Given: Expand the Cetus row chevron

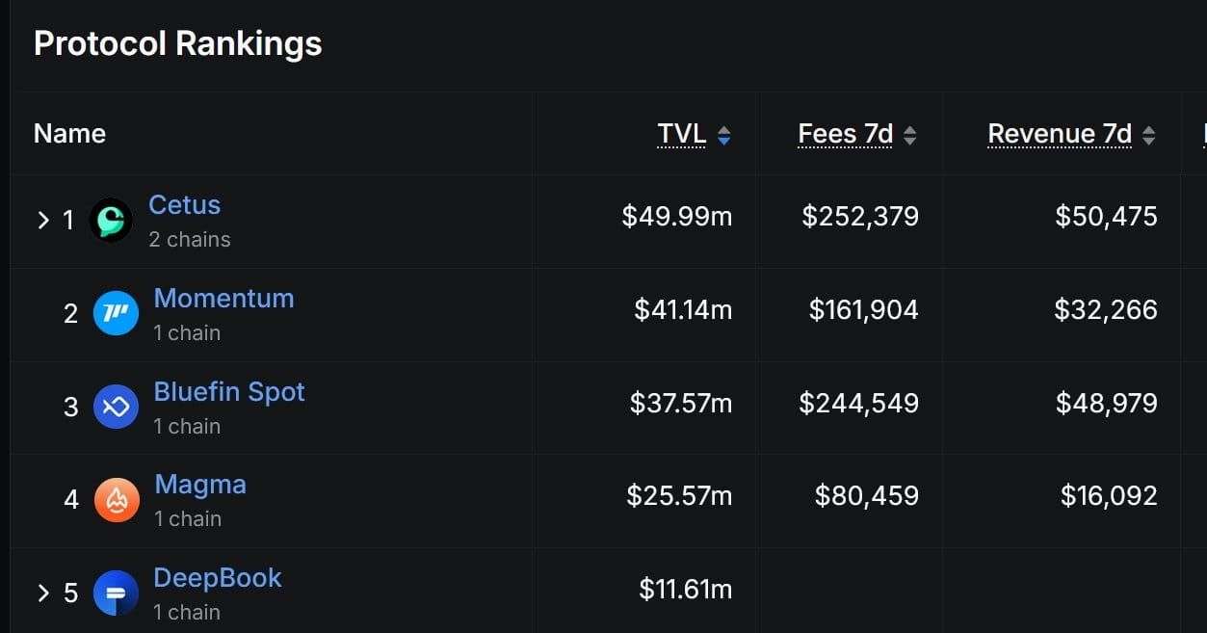Looking at the screenshot, I should click(x=43, y=221).
